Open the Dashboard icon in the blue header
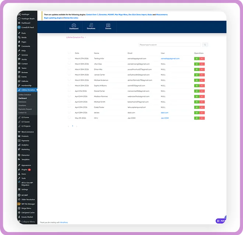Image resolution: width=243 pixels, height=235 pixels. pos(74,27)
